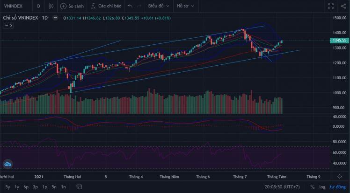The image size is (350, 193).
Task: Select the 5n time range
Action: click(x=54, y=187)
